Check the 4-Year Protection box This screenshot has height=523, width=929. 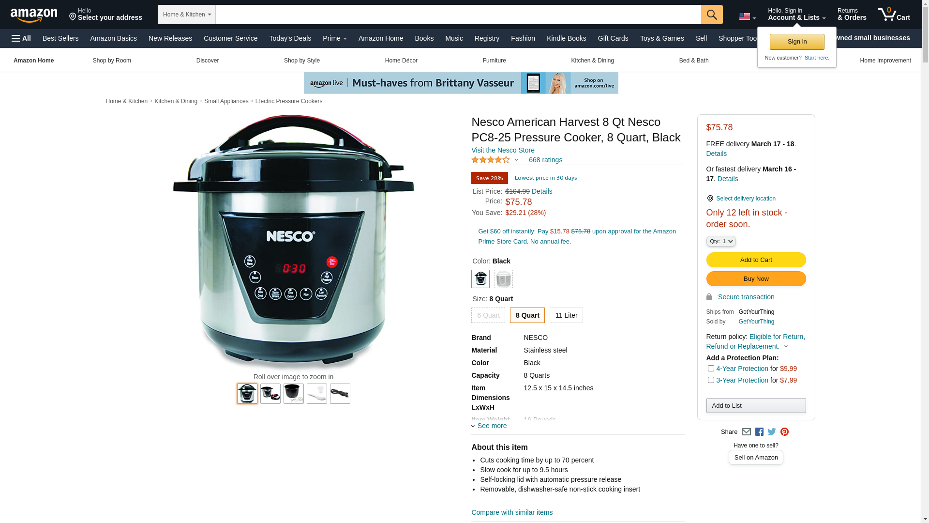click(x=711, y=369)
